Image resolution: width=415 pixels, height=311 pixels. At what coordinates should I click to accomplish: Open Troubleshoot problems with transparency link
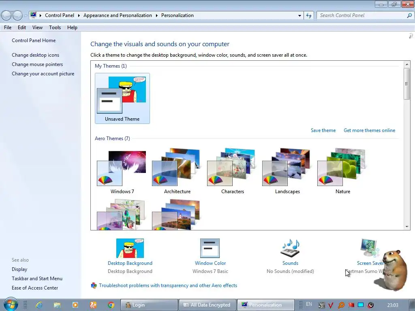tap(168, 285)
